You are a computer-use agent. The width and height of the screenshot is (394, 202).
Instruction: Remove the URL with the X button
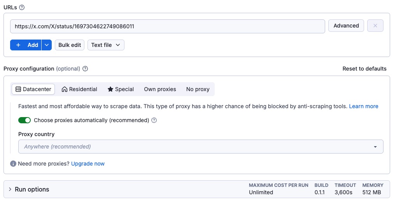[x=375, y=26]
